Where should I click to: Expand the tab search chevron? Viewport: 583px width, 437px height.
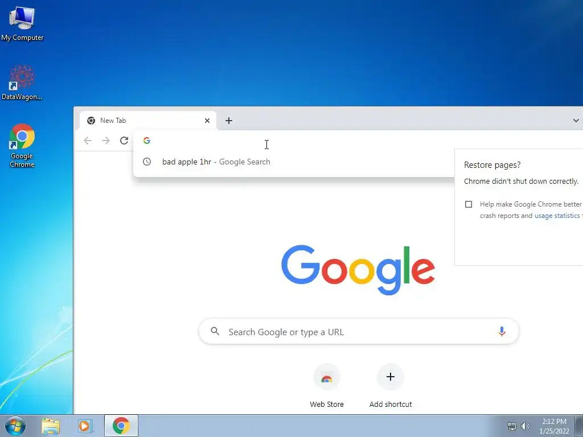click(576, 121)
